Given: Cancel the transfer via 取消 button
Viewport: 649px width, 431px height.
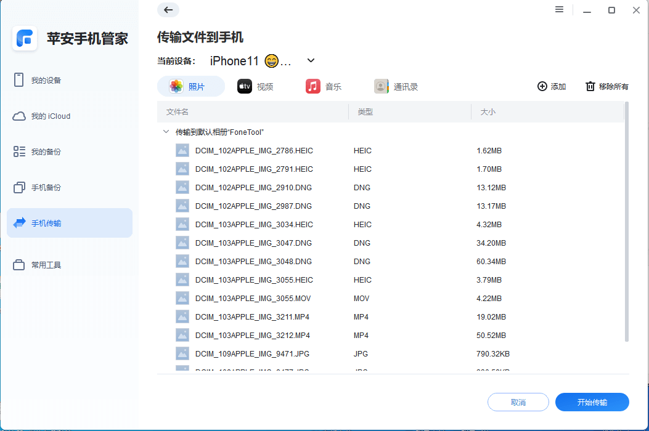Looking at the screenshot, I should tap(518, 401).
